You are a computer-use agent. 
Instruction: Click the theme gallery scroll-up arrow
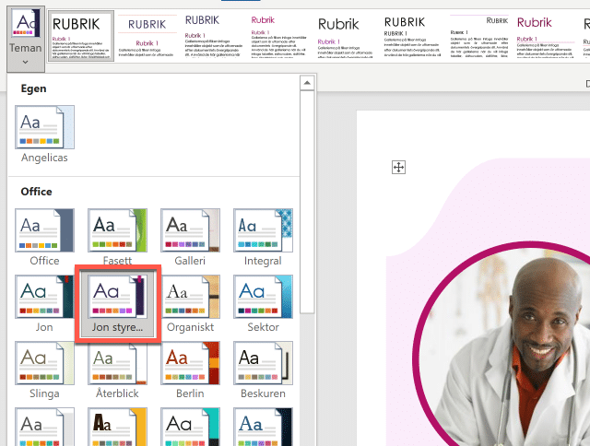pyautogui.click(x=308, y=84)
